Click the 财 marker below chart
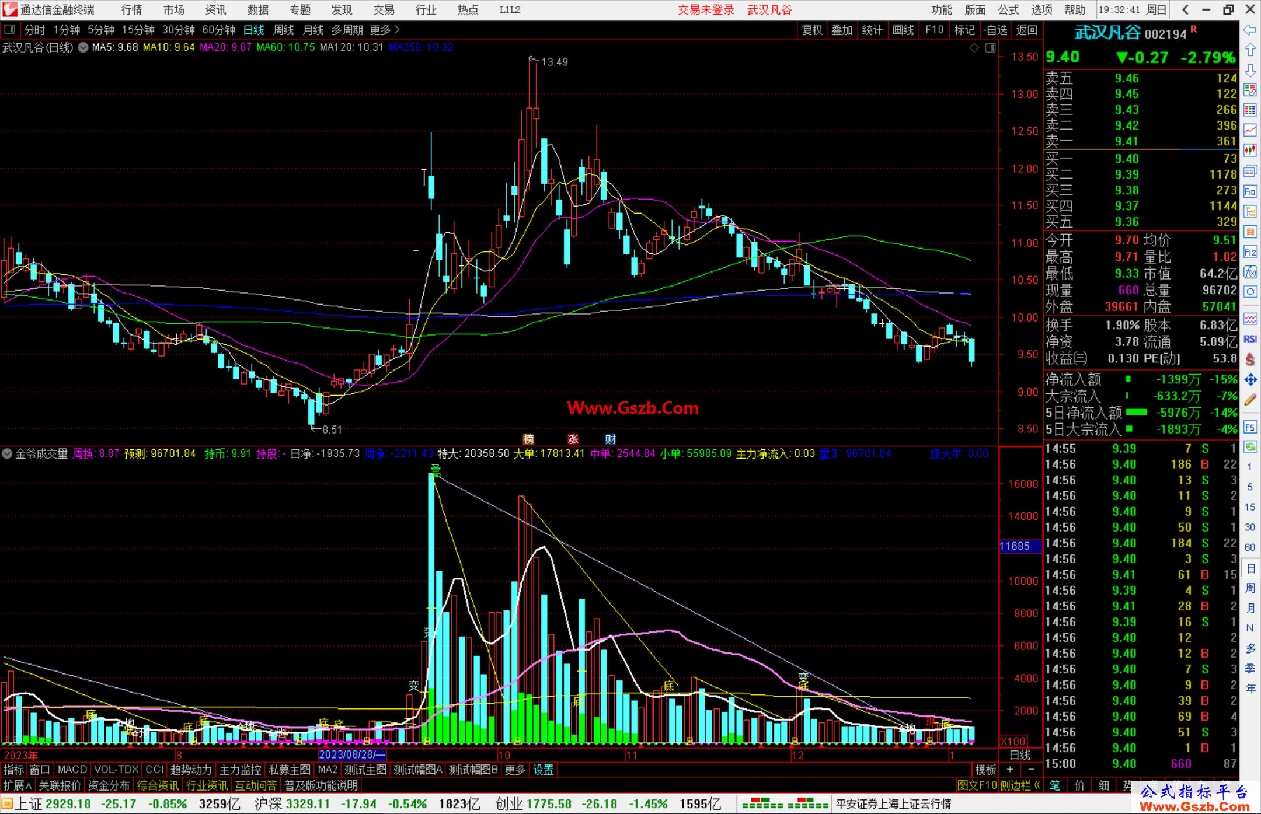 [x=611, y=439]
